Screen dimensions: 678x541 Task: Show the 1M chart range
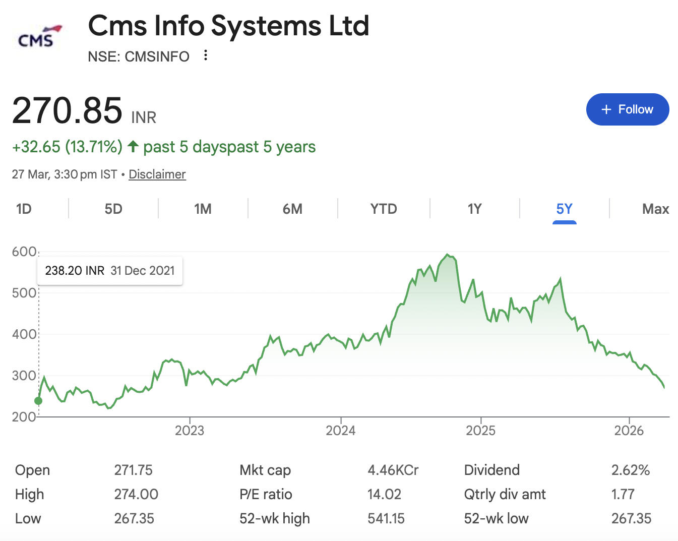(203, 209)
